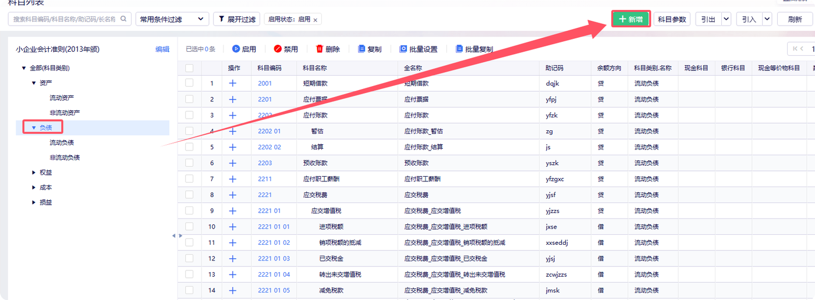Collapse the 负债 tree node arrow
The height and width of the screenshot is (300, 815).
[34, 127]
